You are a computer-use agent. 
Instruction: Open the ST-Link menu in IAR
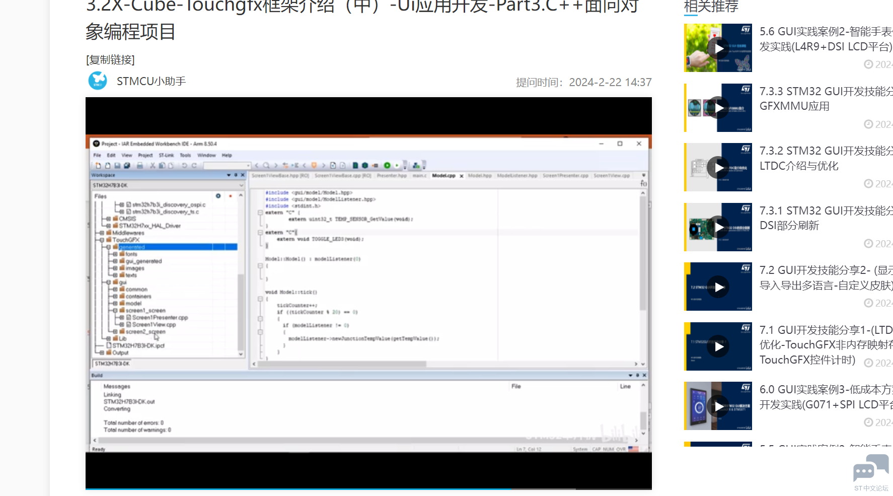pyautogui.click(x=166, y=155)
